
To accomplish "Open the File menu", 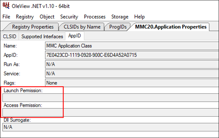I will (x=6, y=17).
